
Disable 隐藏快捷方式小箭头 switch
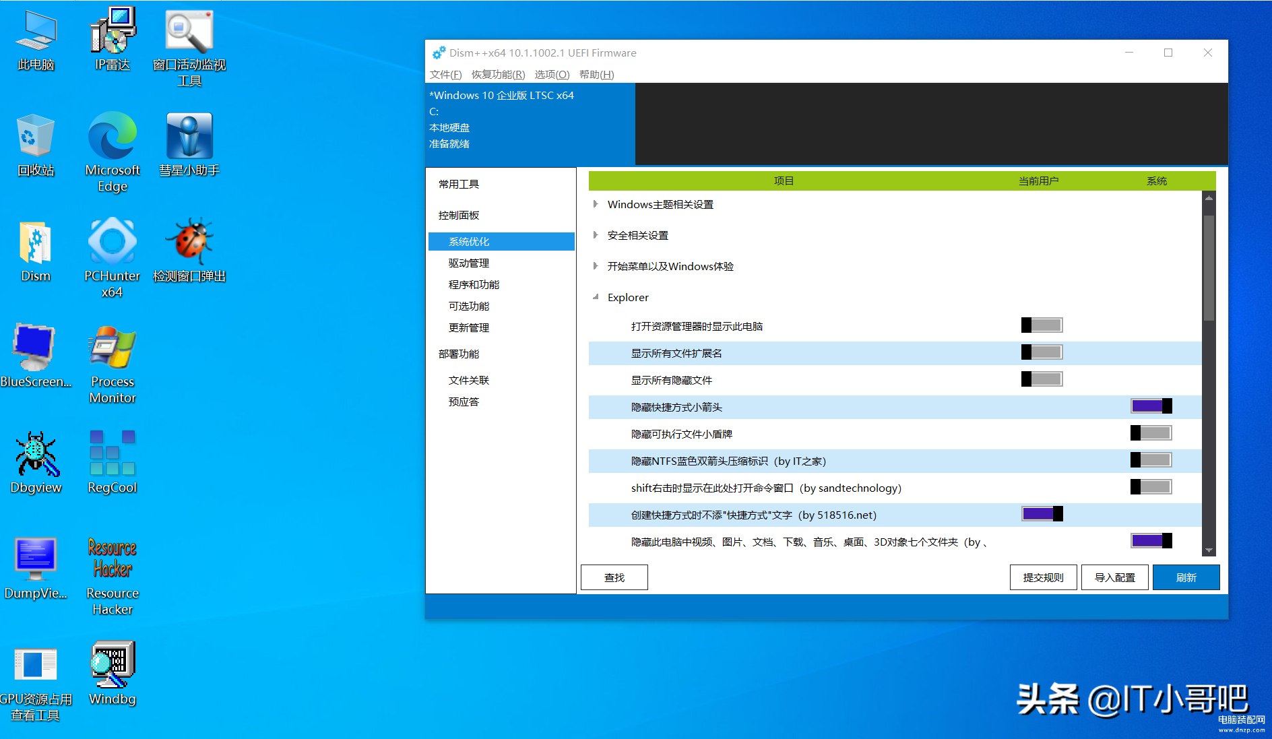(1151, 406)
